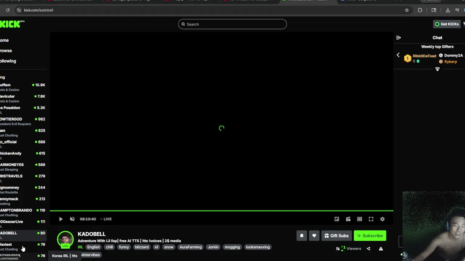Open Browse in the sidebar
The width and height of the screenshot is (465, 261).
pos(6,51)
